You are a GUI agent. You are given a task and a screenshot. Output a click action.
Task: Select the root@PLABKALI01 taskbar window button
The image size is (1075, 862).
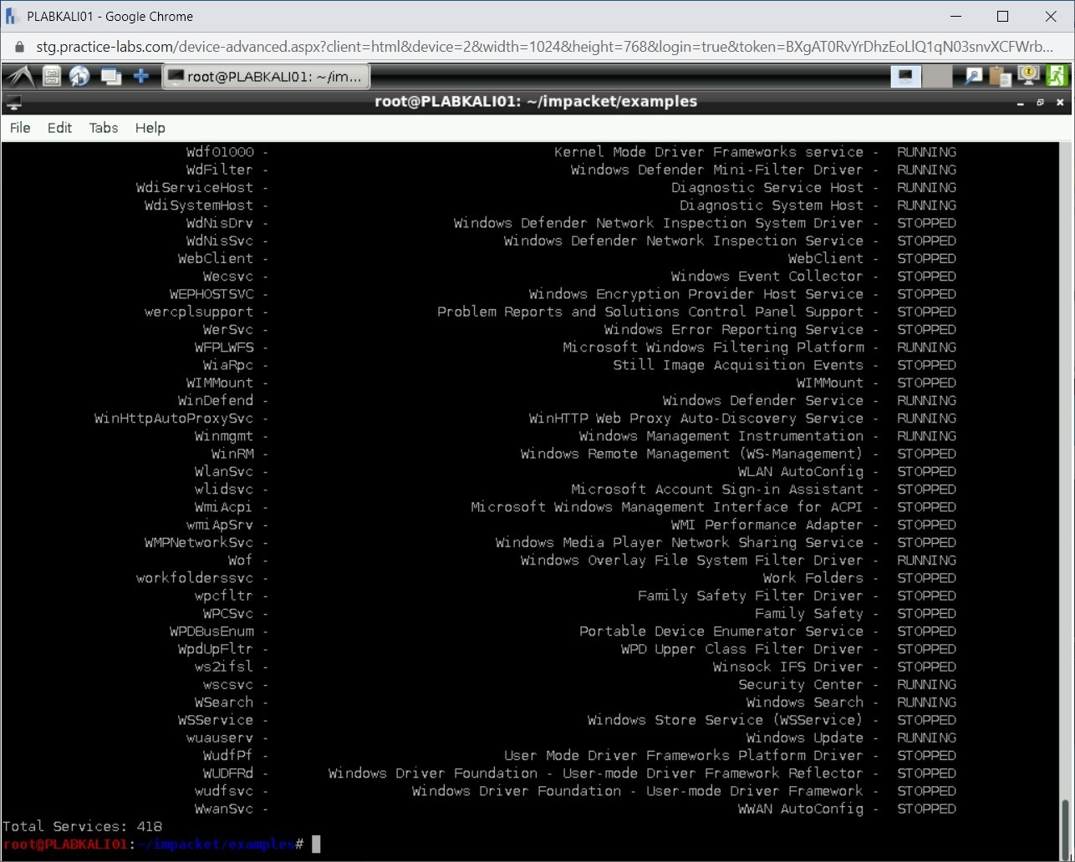pos(266,77)
